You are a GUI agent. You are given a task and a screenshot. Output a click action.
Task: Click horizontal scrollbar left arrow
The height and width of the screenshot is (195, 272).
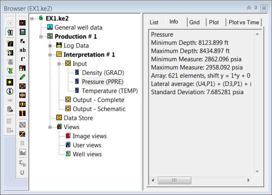tap(153, 180)
